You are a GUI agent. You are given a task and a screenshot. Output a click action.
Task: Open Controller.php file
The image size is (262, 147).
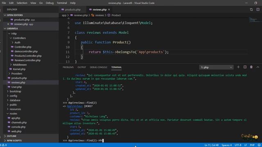click(23, 47)
